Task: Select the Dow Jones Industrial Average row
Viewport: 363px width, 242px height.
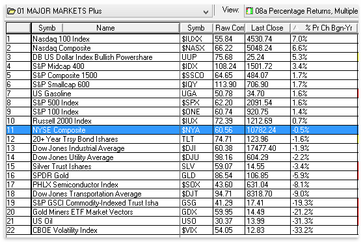Action: (182, 148)
